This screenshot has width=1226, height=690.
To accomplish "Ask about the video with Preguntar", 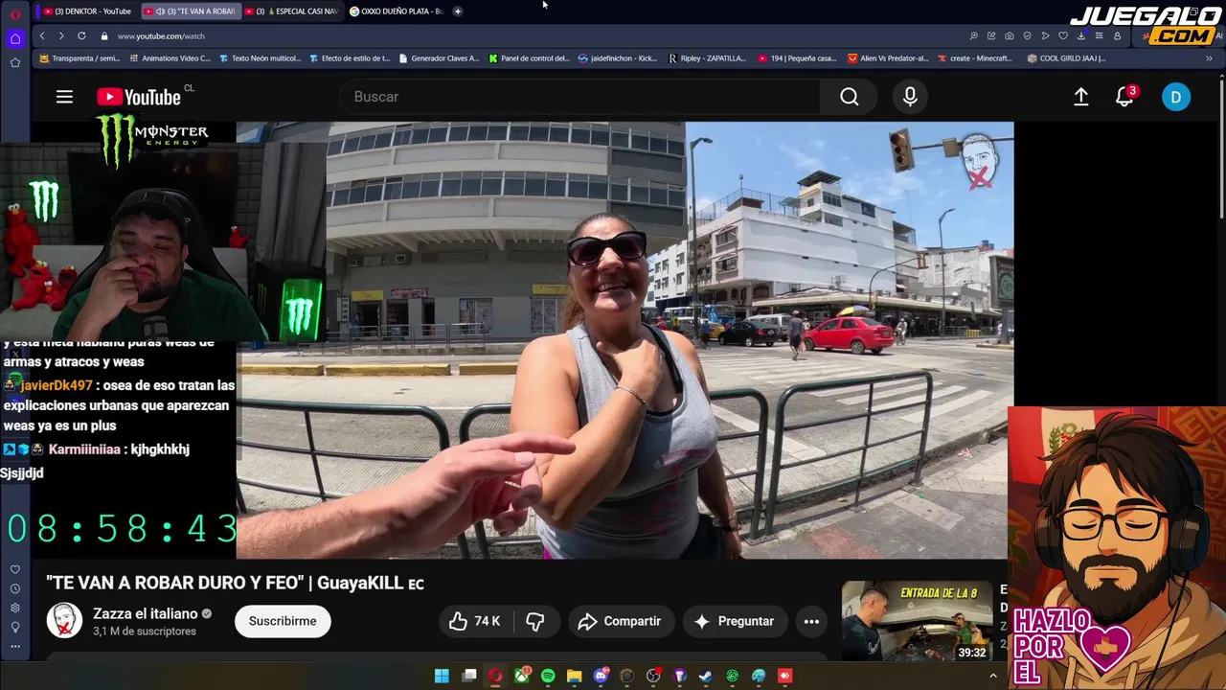I will point(734,621).
